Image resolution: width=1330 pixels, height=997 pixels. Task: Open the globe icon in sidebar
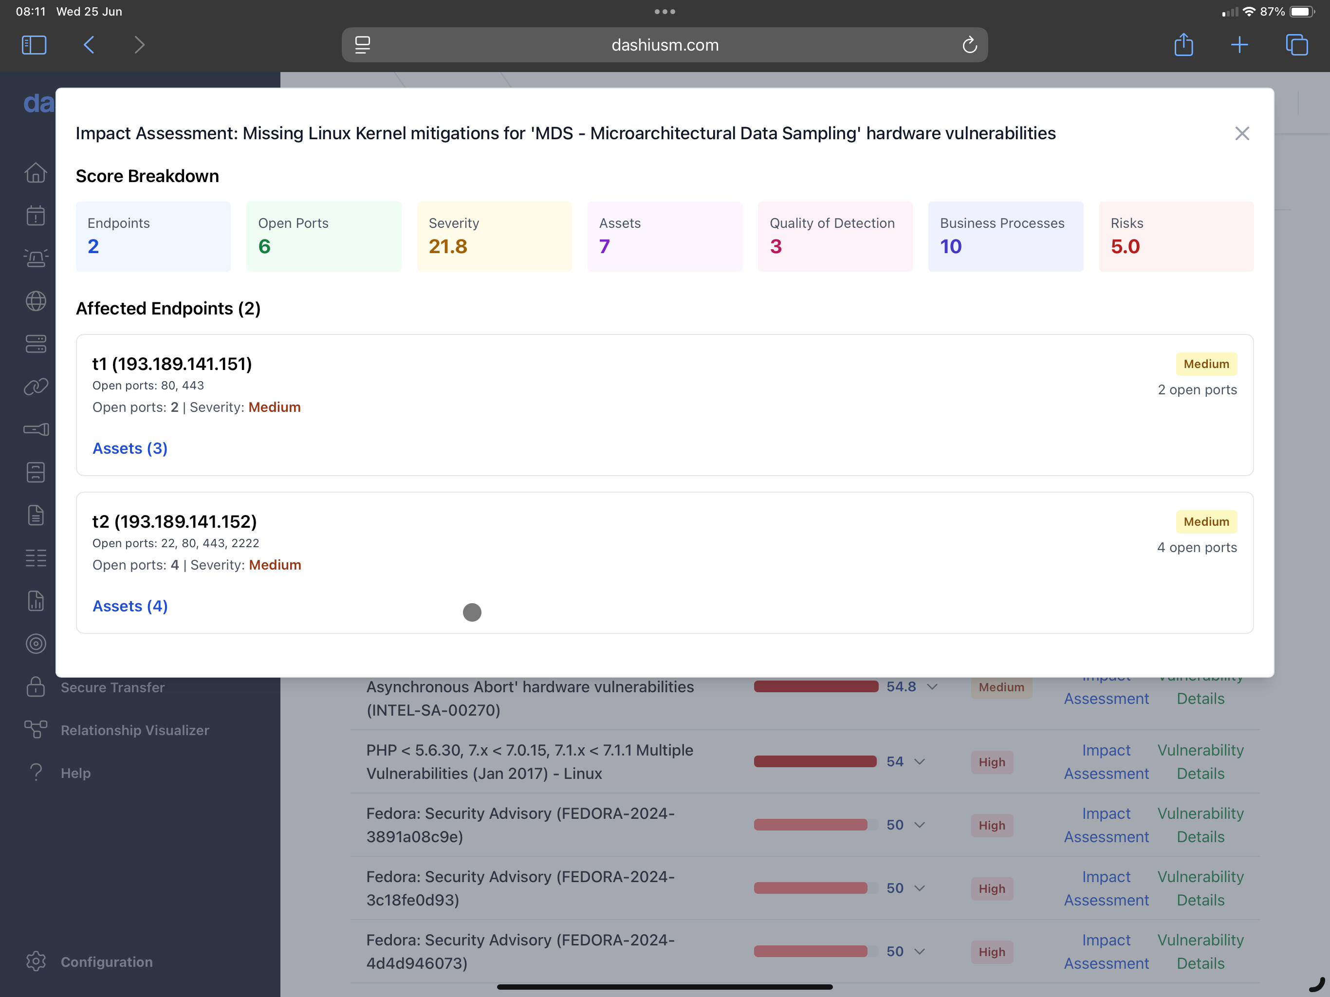[x=36, y=301]
